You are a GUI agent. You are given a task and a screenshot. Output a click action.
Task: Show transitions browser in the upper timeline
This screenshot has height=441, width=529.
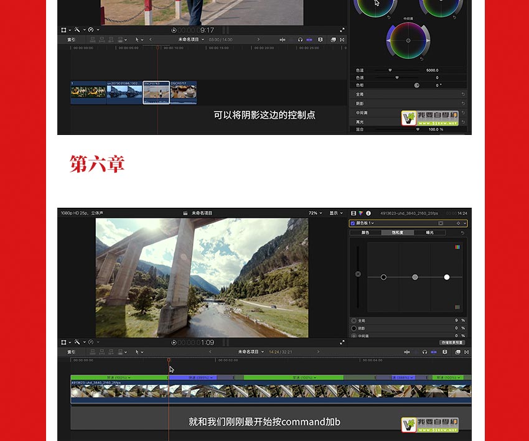(342, 40)
